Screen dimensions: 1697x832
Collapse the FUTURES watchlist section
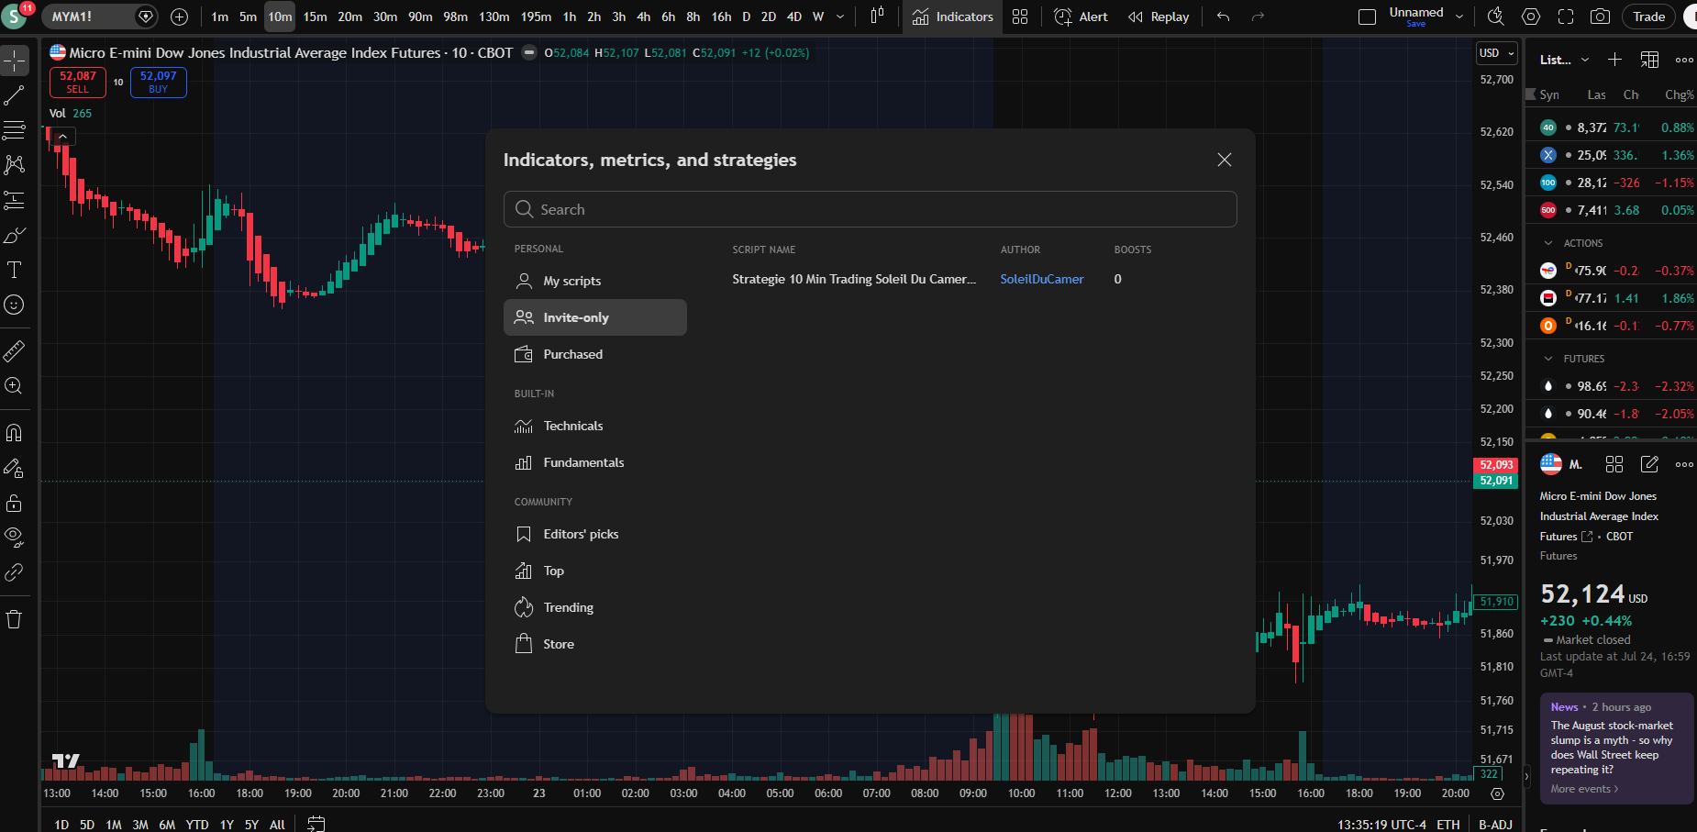point(1548,359)
